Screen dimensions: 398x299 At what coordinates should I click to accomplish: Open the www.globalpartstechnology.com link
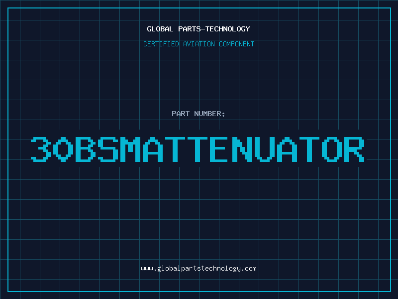tap(199, 269)
